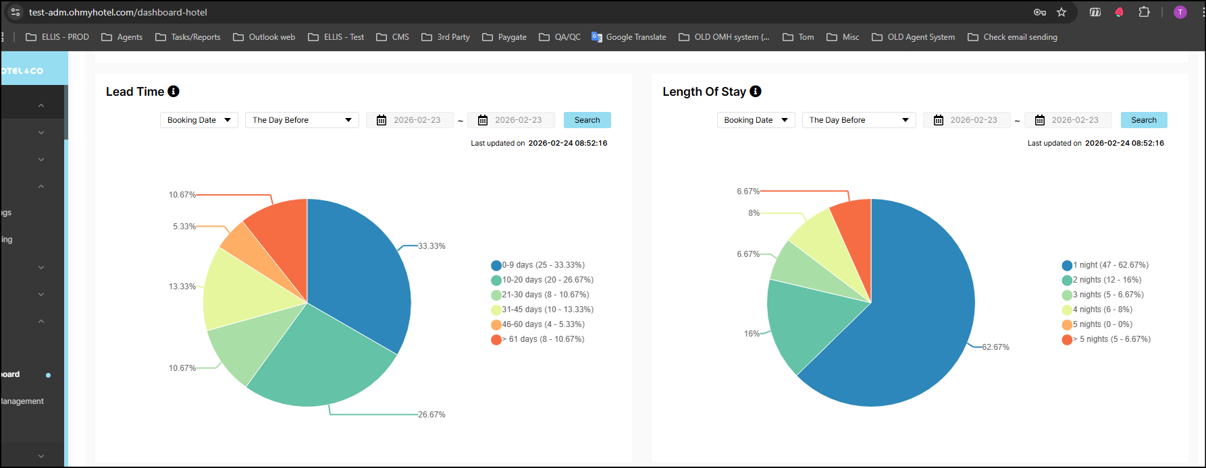
Task: Open Lead Time The Day Before dropdown
Action: point(302,120)
